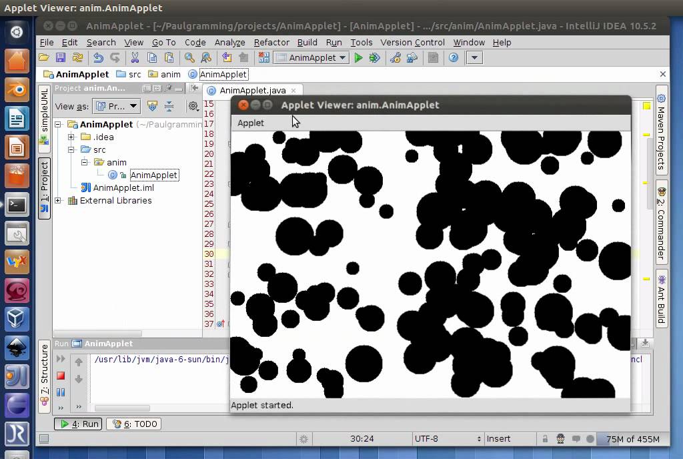Image resolution: width=683 pixels, height=459 pixels.
Task: Click the Project view gear settings icon
Action: tap(193, 106)
